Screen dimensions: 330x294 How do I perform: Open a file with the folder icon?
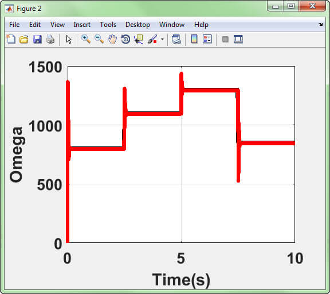pyautogui.click(x=24, y=39)
